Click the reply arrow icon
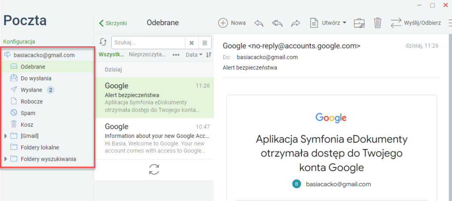 [x=259, y=23]
